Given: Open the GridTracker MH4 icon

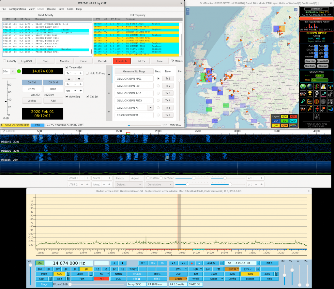Looking at the screenshot, I should 330,87.
